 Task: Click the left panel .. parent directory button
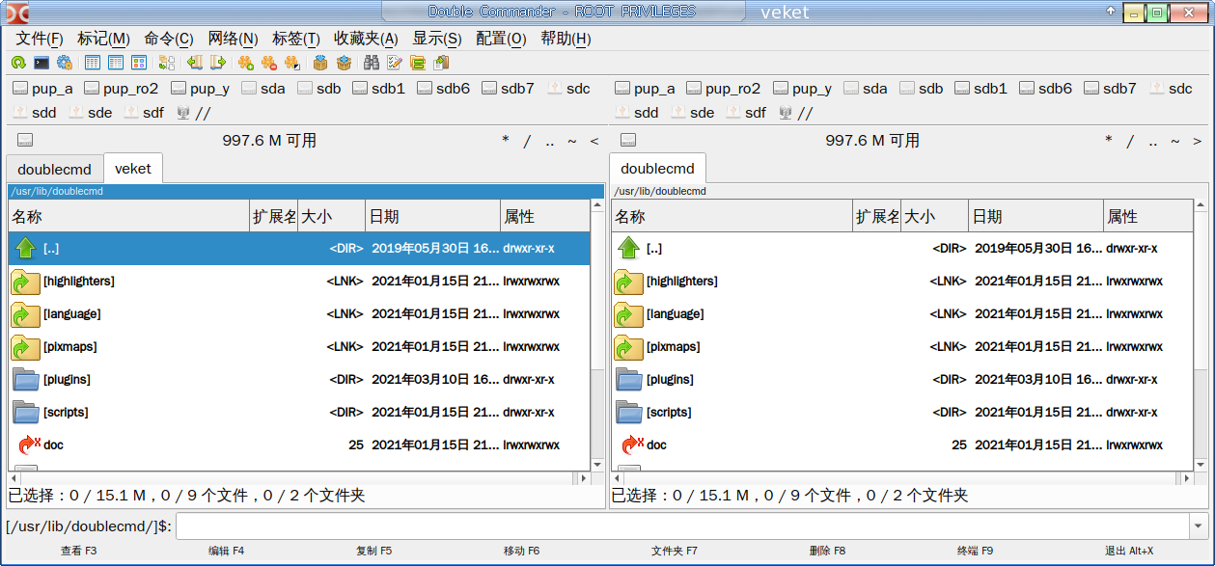[x=549, y=142]
